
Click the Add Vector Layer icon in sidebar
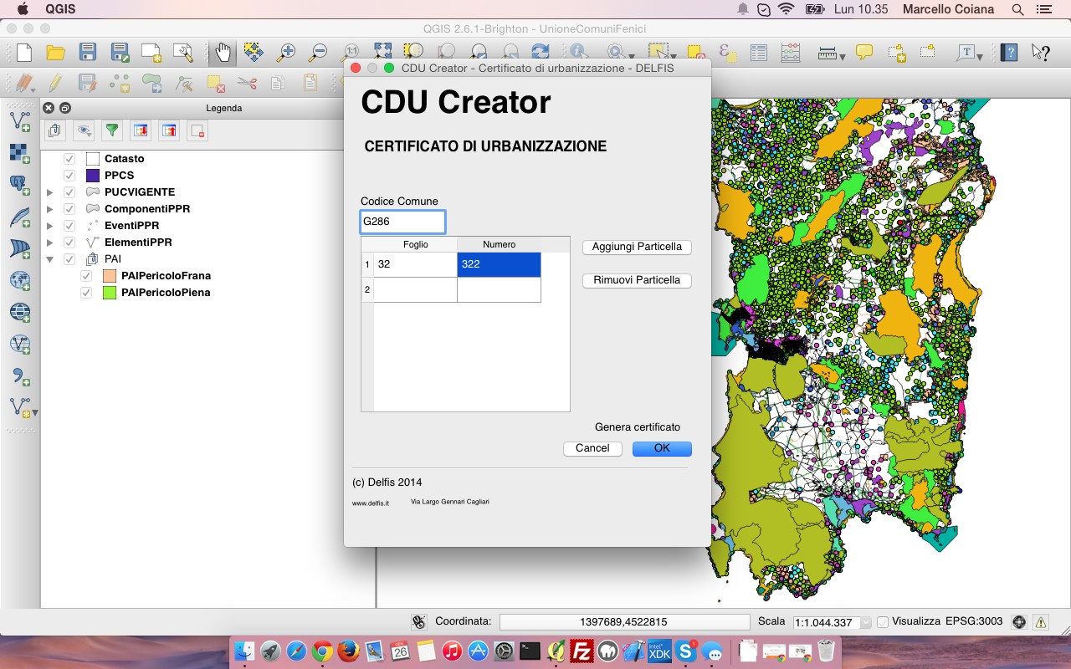[x=20, y=122]
